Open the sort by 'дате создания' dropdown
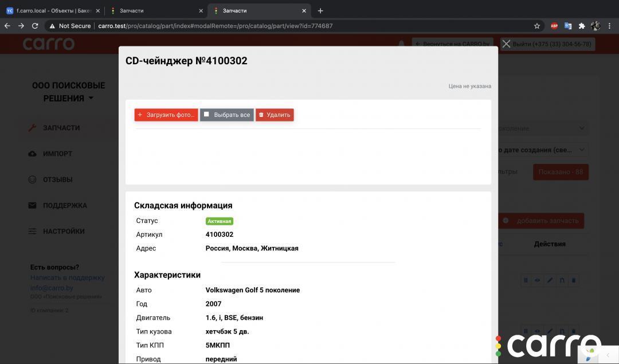Viewport: 619px width, 364px height. (542, 150)
